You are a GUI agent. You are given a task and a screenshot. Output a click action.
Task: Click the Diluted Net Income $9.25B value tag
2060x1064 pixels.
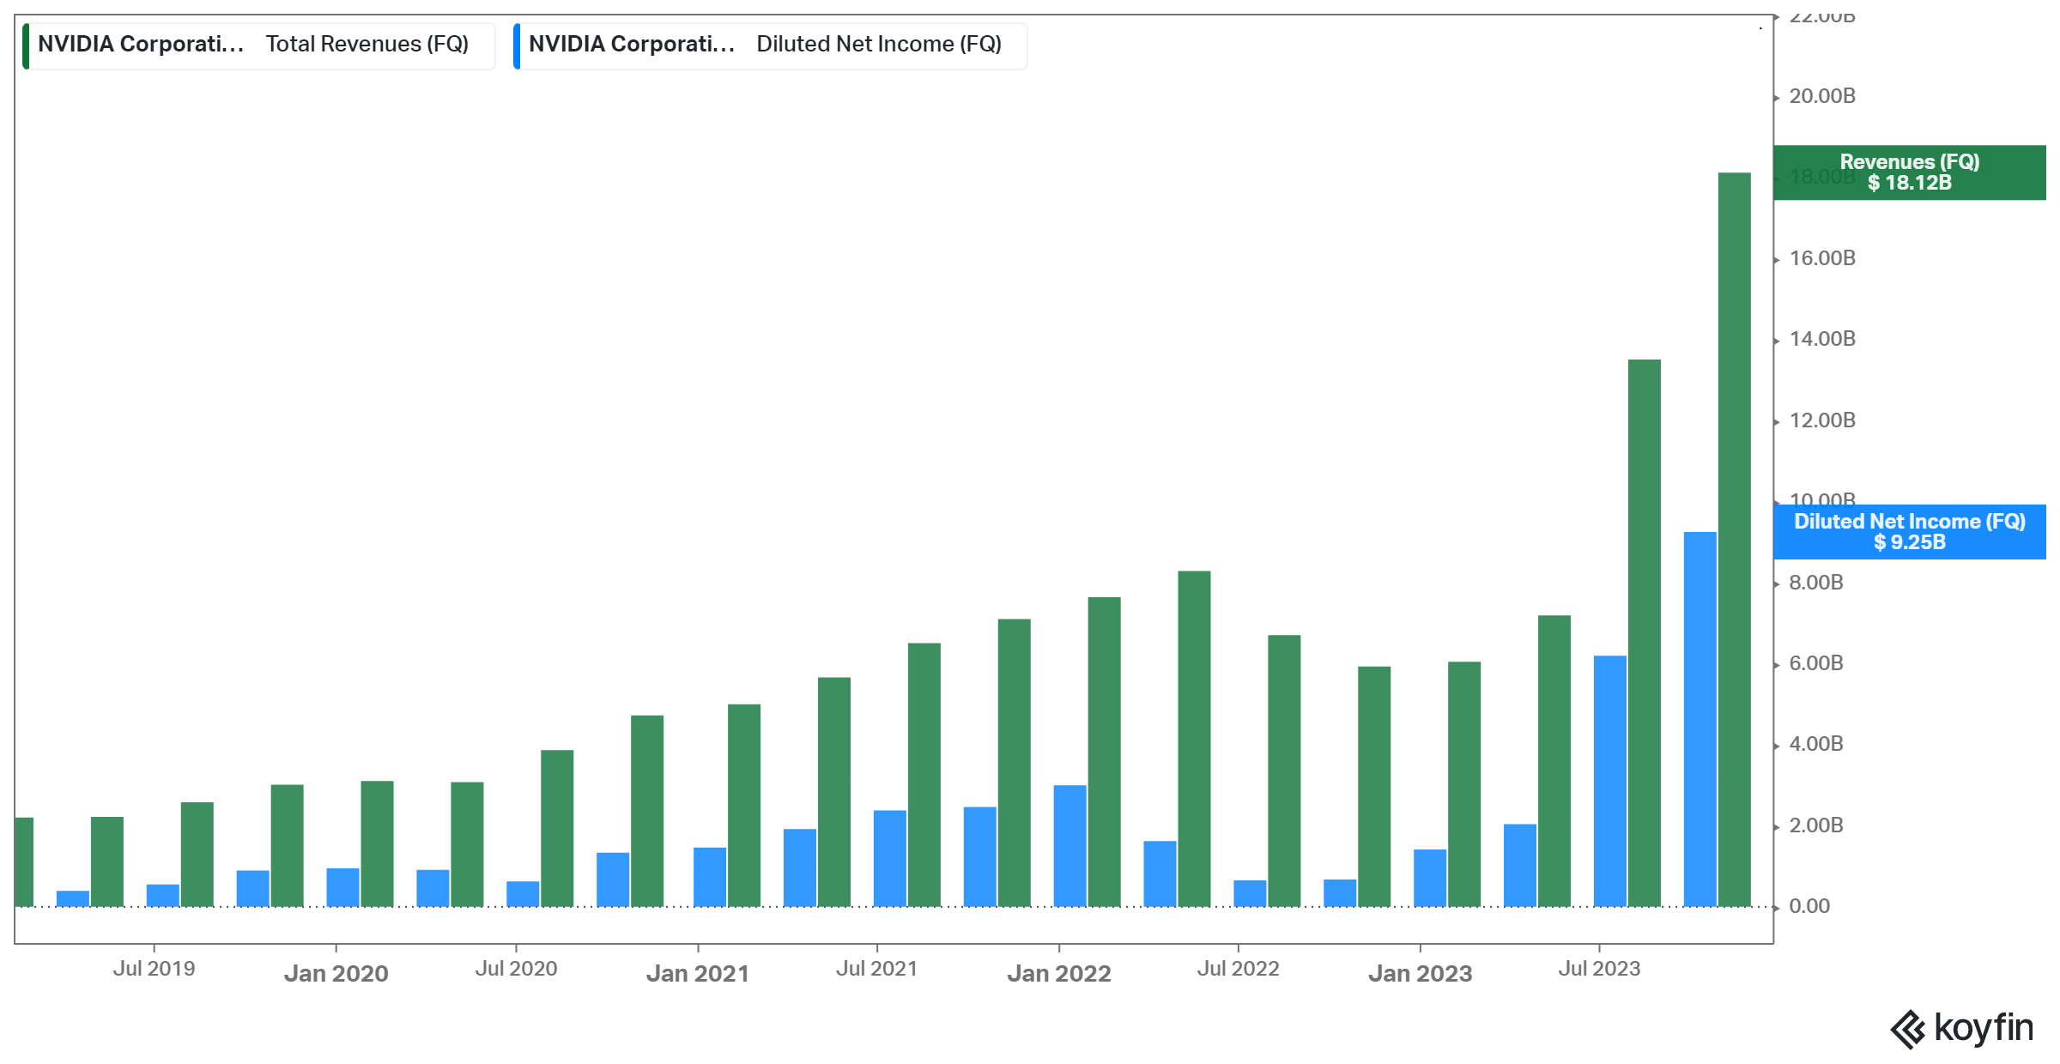[x=1909, y=532]
